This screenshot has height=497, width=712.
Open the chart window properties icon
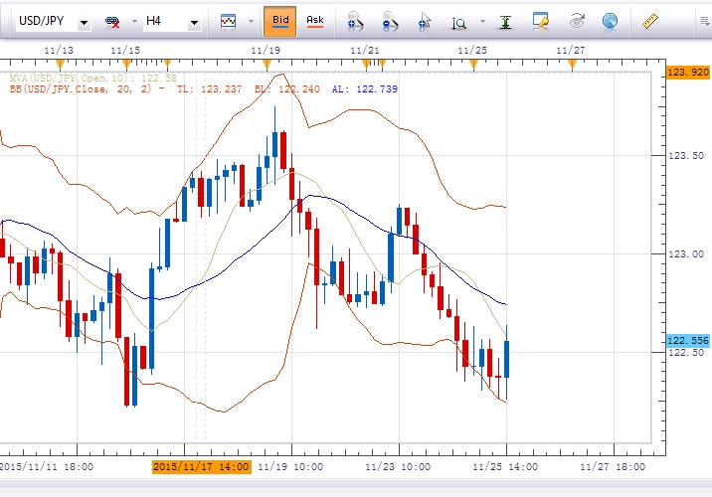tap(540, 21)
